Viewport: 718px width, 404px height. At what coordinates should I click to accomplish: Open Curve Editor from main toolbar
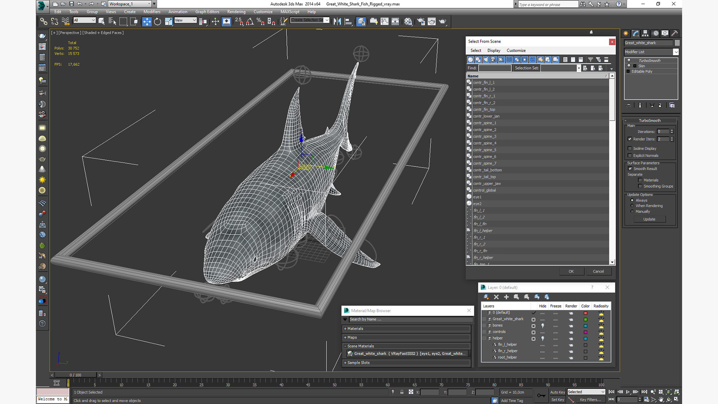(x=384, y=22)
